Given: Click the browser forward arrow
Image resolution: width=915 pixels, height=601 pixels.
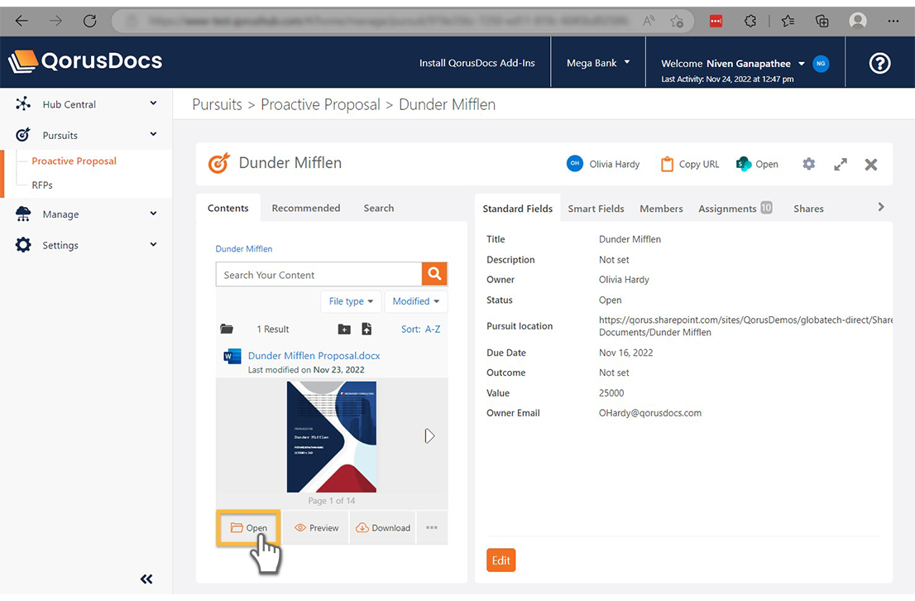Looking at the screenshot, I should [x=55, y=21].
